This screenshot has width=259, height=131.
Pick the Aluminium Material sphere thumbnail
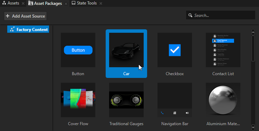(223, 100)
